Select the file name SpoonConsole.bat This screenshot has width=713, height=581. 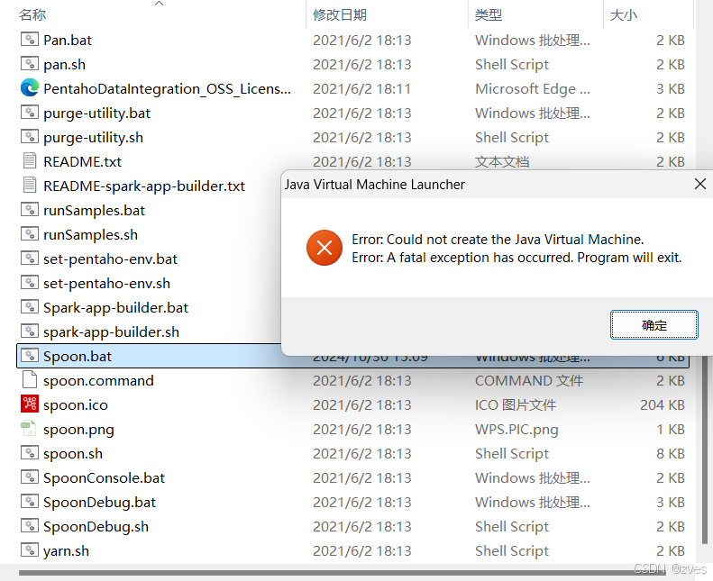pyautogui.click(x=105, y=478)
